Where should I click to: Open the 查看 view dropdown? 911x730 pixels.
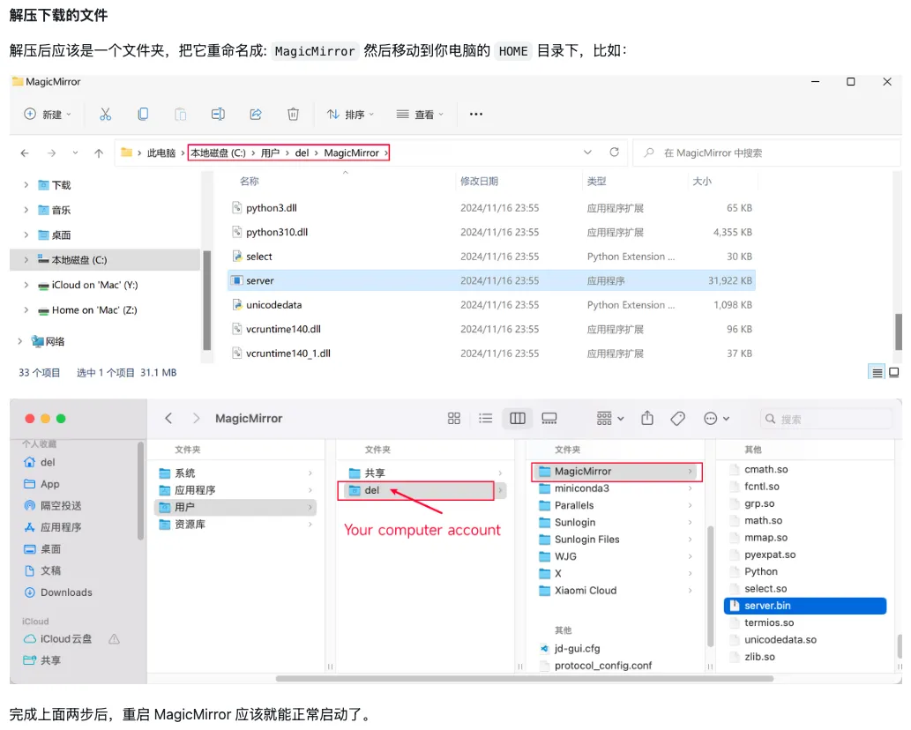coord(422,115)
